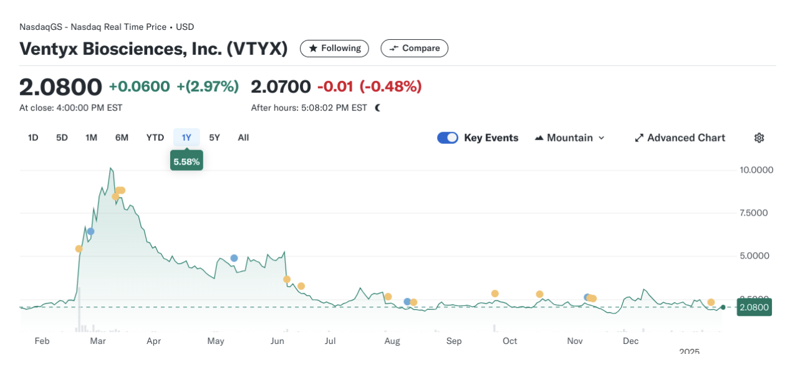The width and height of the screenshot is (785, 367).
Task: Click the green 5.58% performance badge
Action: pos(186,160)
